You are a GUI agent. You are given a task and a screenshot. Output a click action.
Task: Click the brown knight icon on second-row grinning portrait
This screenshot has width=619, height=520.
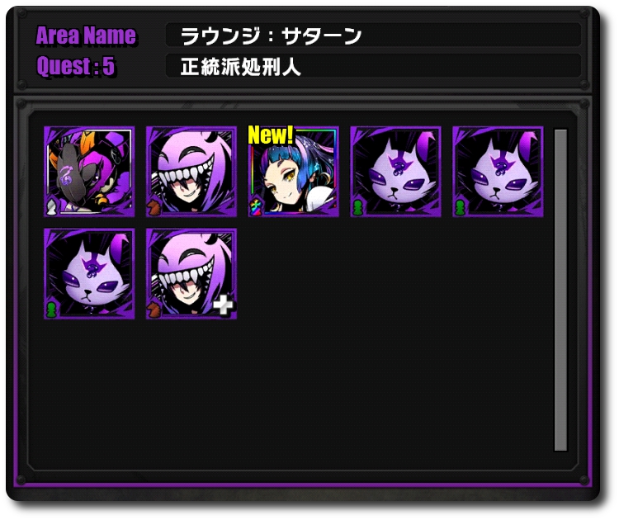click(x=154, y=310)
